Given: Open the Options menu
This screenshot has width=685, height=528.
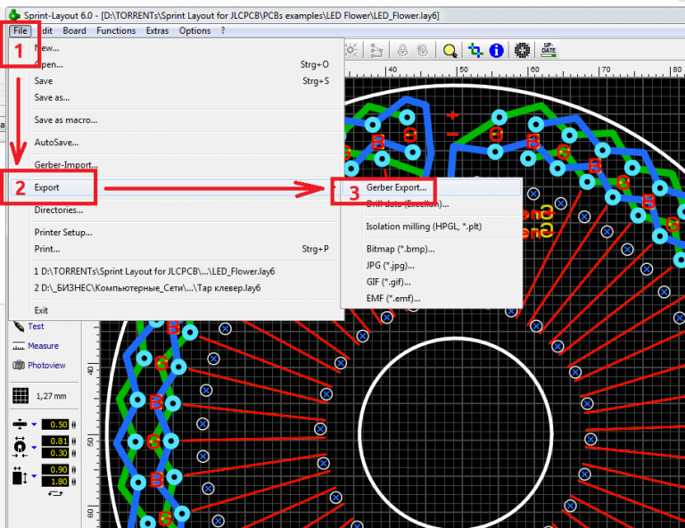Looking at the screenshot, I should tap(194, 30).
